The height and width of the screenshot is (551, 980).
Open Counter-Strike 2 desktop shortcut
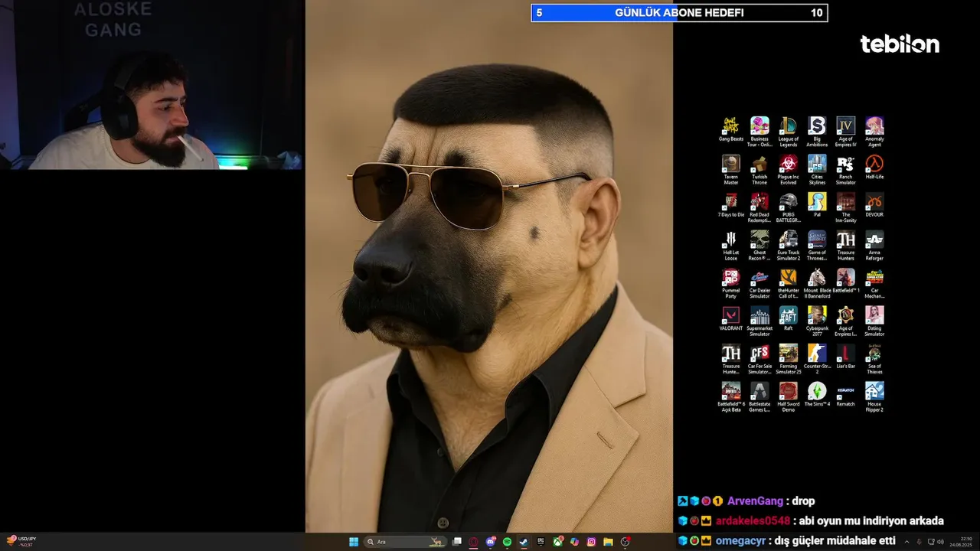tap(817, 359)
